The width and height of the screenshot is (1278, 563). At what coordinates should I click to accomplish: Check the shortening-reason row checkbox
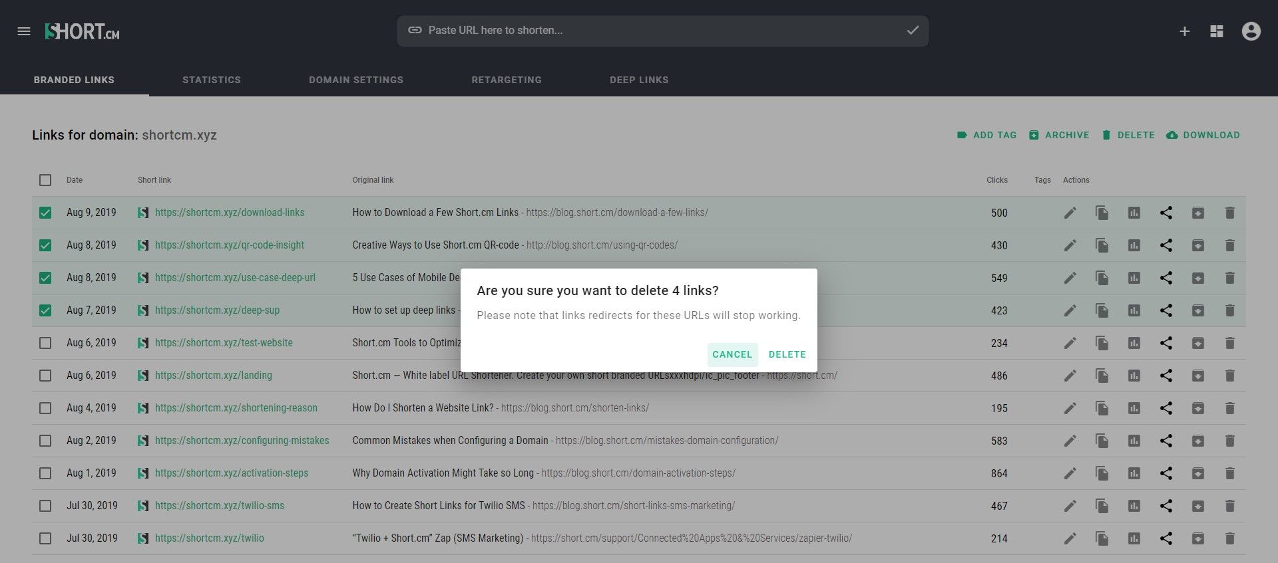(x=45, y=408)
